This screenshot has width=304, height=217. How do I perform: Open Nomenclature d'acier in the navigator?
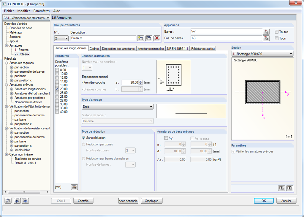pyautogui.click(x=28, y=102)
